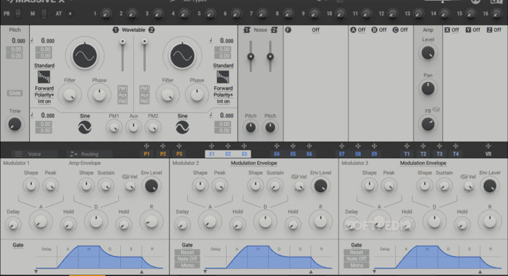The height and width of the screenshot is (276, 508).
Task: Open the filter F Off dropdown
Action: click(x=315, y=30)
